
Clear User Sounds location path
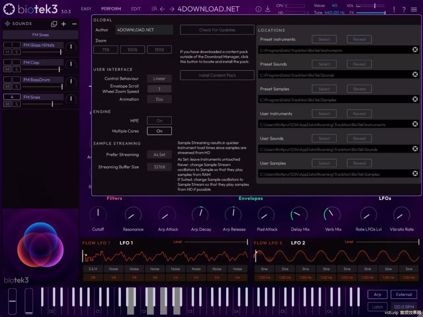pos(415,149)
